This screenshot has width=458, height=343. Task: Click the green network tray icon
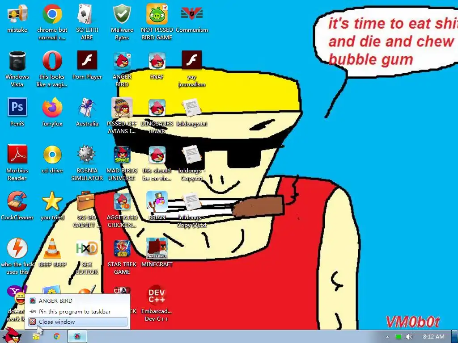click(399, 337)
